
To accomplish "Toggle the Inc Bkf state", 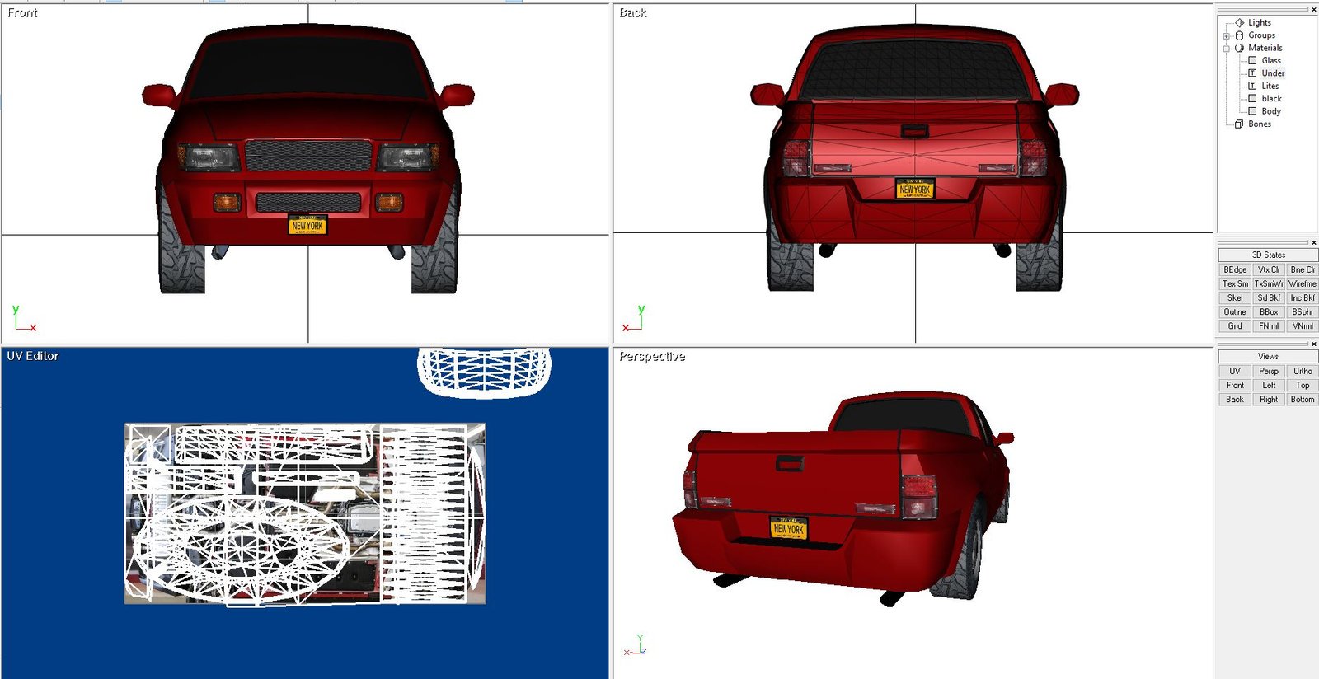I will point(1303,298).
